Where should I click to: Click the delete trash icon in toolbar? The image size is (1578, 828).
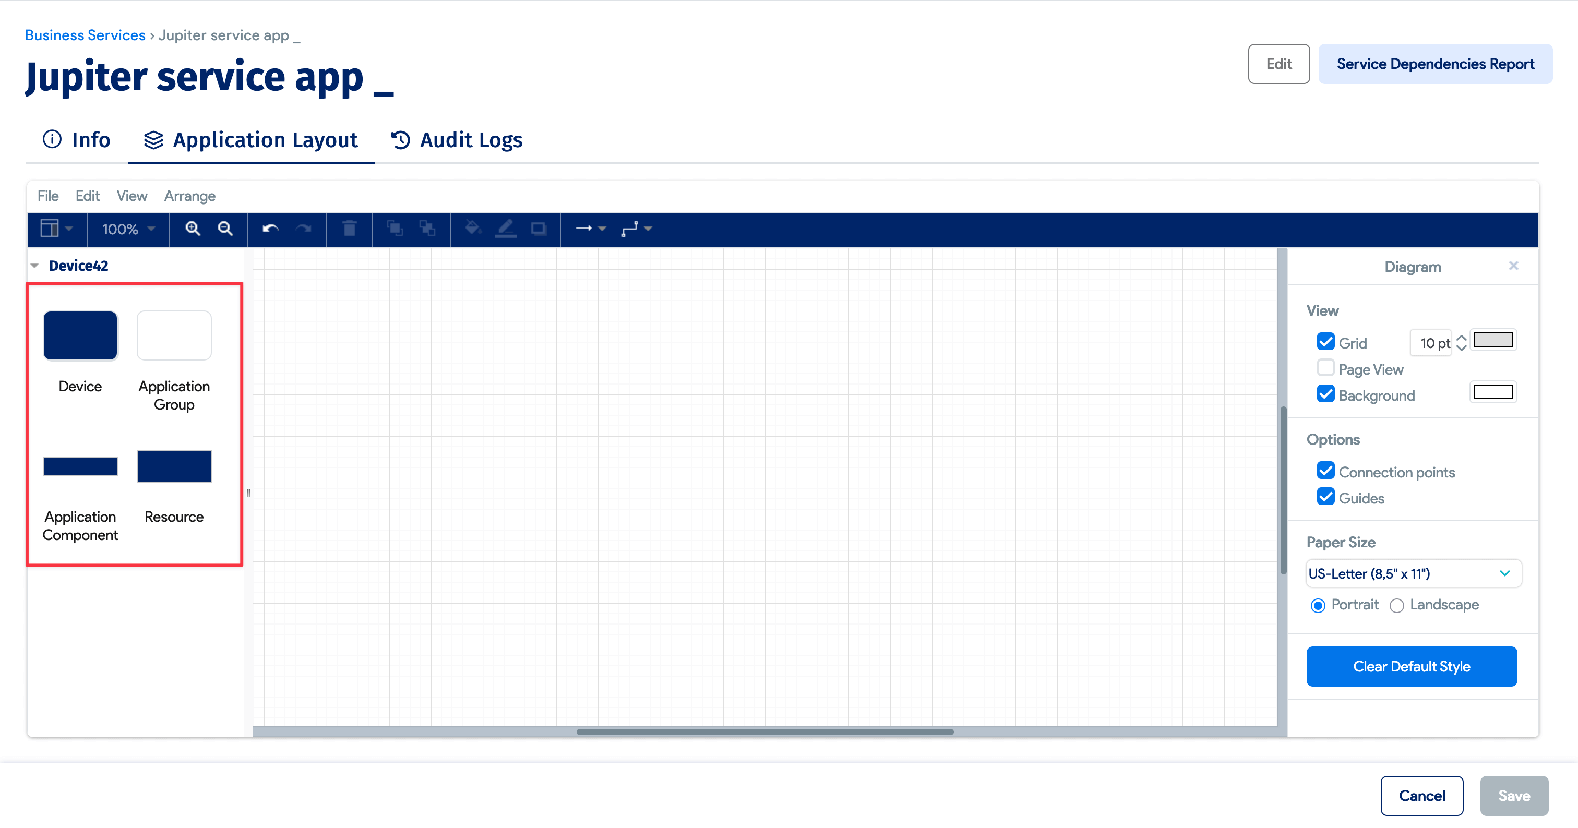349,229
